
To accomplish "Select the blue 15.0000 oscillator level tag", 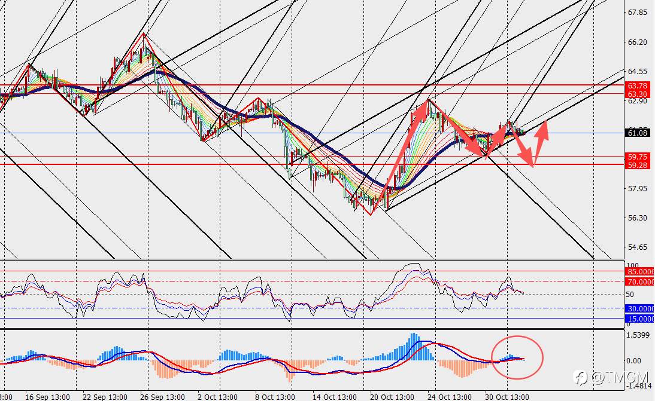I will pyautogui.click(x=640, y=319).
